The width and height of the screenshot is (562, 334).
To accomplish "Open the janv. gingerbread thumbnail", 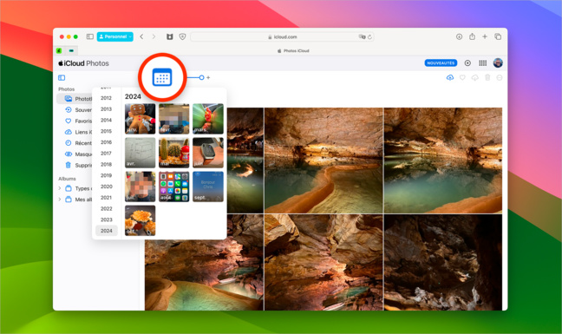I will [140, 119].
